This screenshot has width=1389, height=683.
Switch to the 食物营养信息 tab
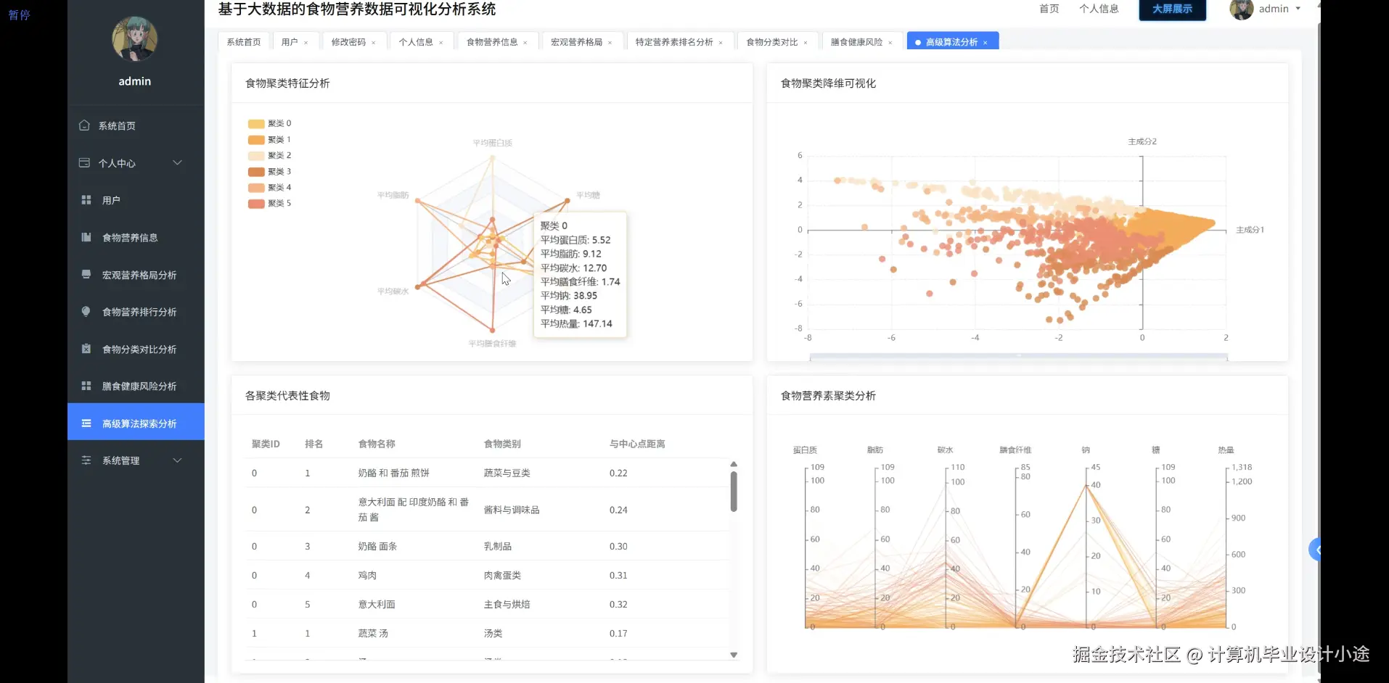pyautogui.click(x=492, y=41)
